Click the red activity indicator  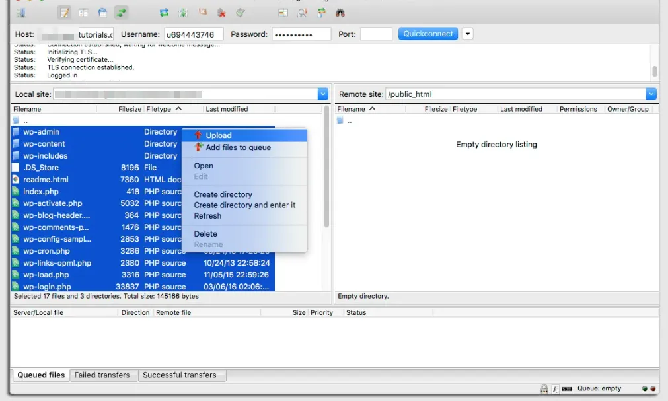click(x=653, y=388)
